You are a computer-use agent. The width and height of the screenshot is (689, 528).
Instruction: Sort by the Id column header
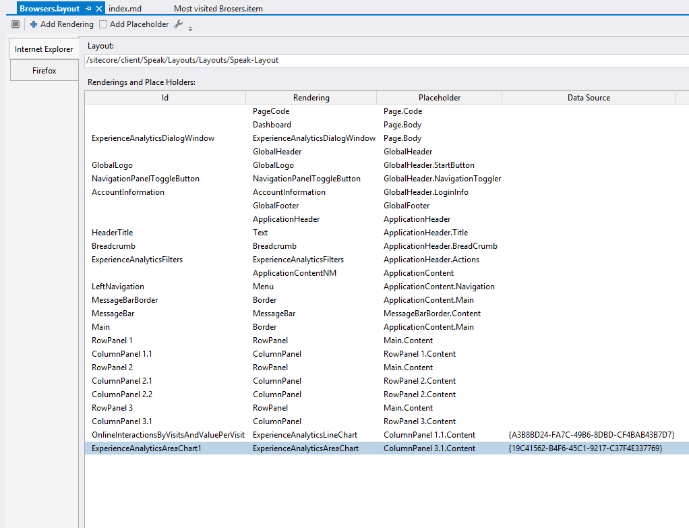click(x=165, y=98)
